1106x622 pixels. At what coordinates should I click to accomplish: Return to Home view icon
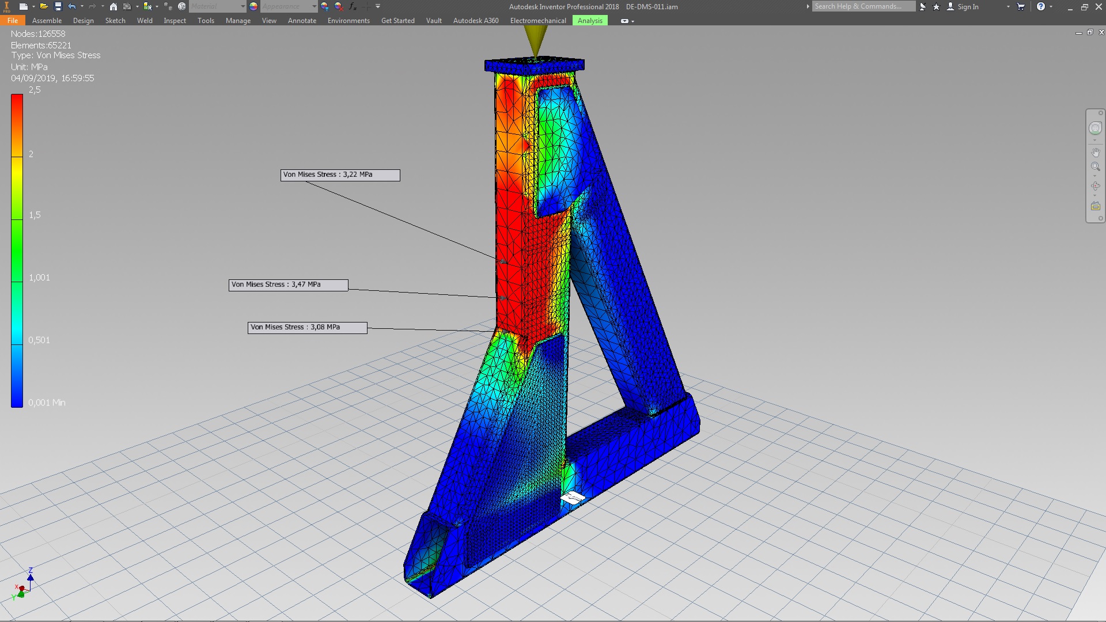tap(113, 6)
